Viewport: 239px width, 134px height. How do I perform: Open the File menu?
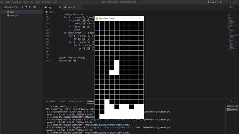click(2, 2)
